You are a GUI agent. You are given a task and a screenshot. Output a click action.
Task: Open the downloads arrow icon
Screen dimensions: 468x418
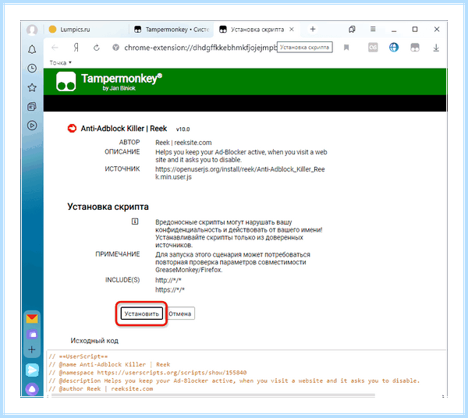coord(436,48)
